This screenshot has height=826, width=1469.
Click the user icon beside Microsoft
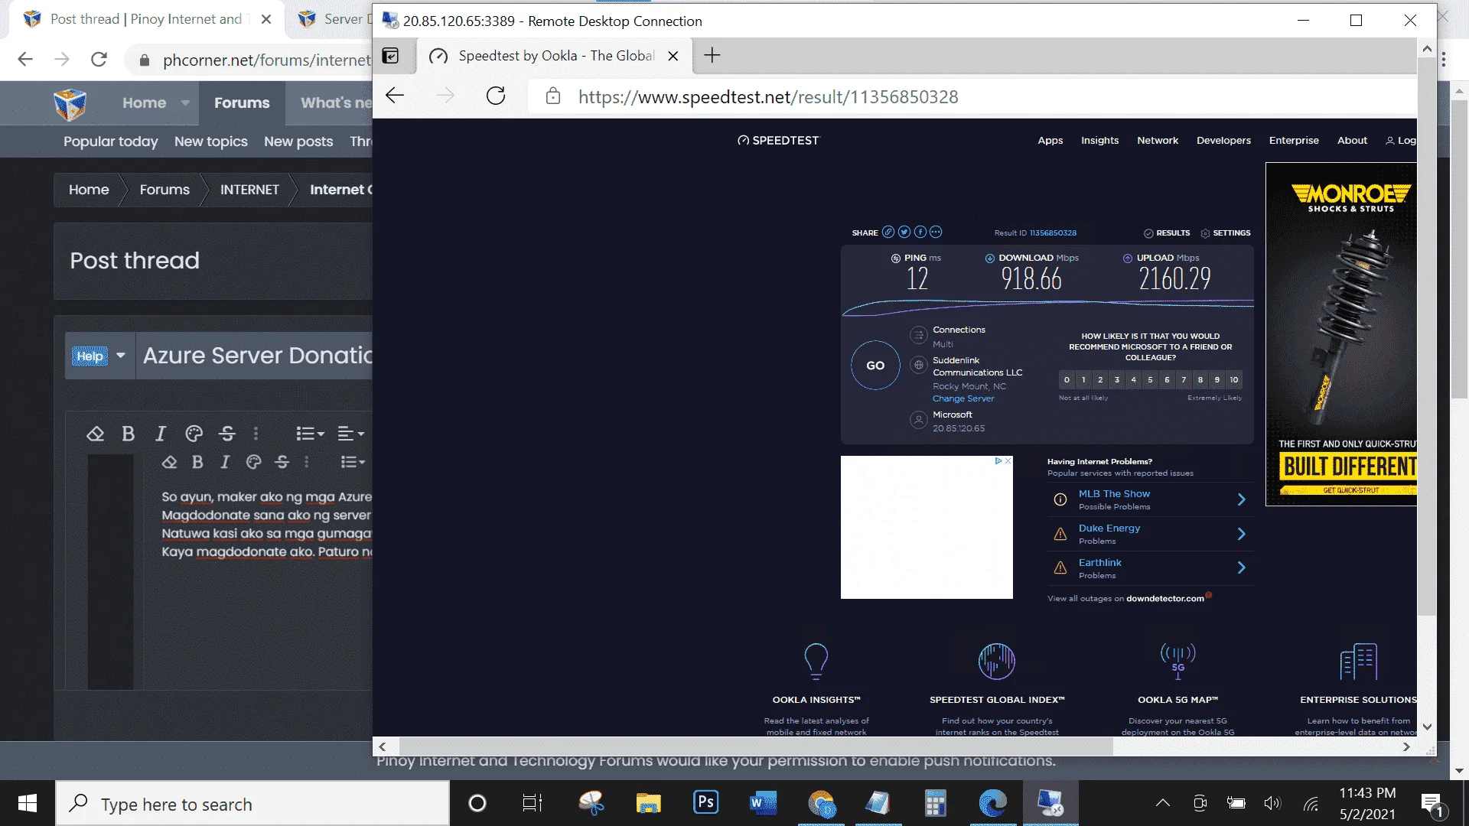(918, 420)
